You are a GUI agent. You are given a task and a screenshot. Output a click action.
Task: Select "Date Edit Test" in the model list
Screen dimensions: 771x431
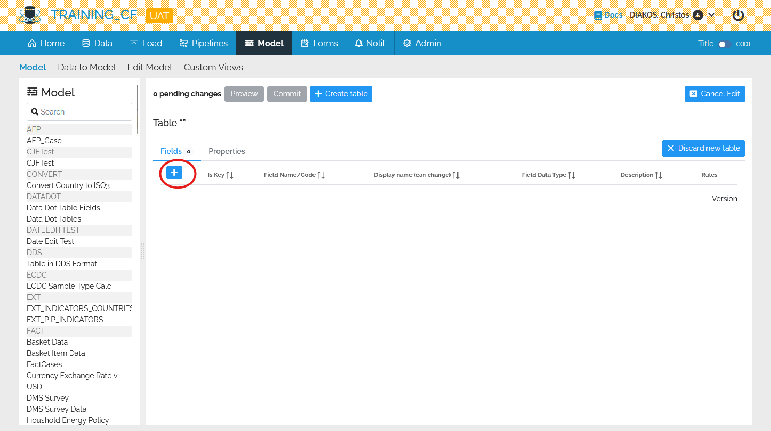coord(50,241)
